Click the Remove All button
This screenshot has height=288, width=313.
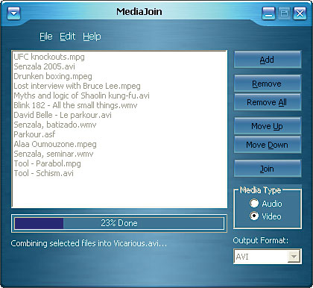coord(268,102)
